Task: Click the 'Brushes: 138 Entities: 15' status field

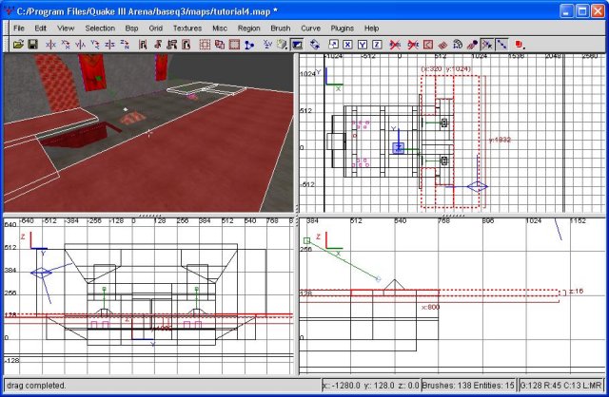Action: point(468,386)
